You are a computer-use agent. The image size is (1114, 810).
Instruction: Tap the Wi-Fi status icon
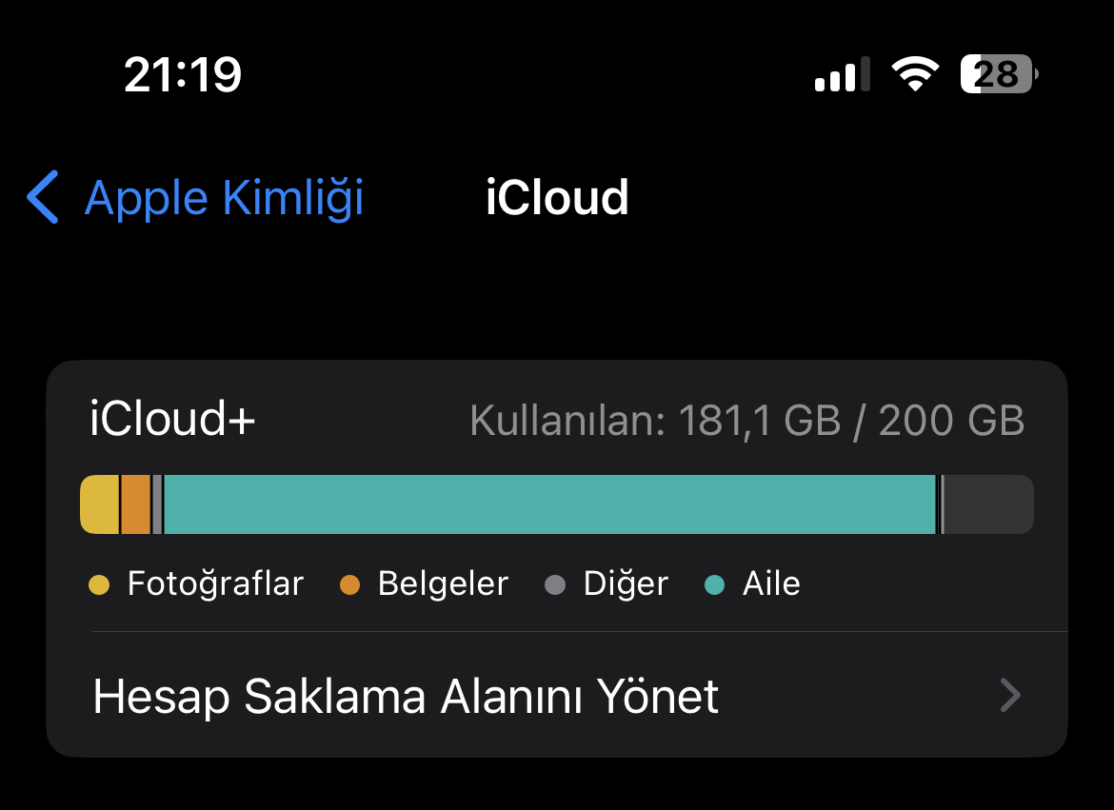[x=915, y=73]
